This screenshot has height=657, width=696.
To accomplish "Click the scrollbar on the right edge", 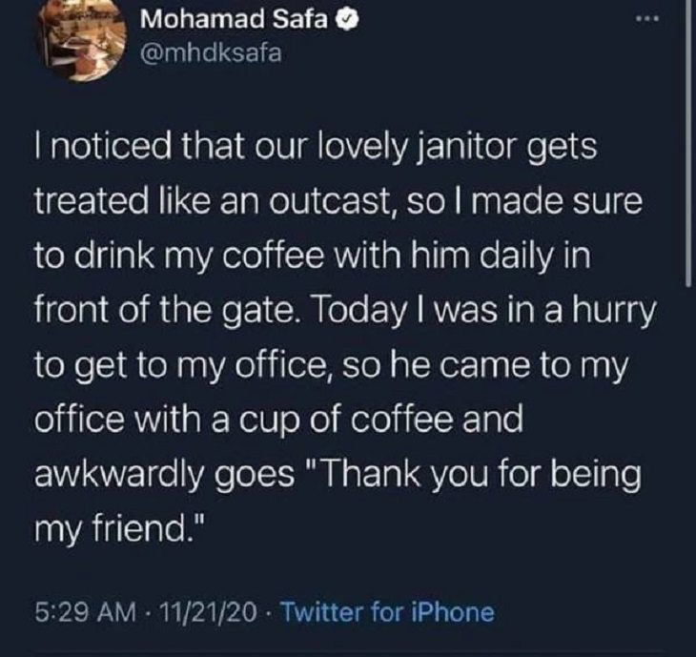I will (x=688, y=142).
